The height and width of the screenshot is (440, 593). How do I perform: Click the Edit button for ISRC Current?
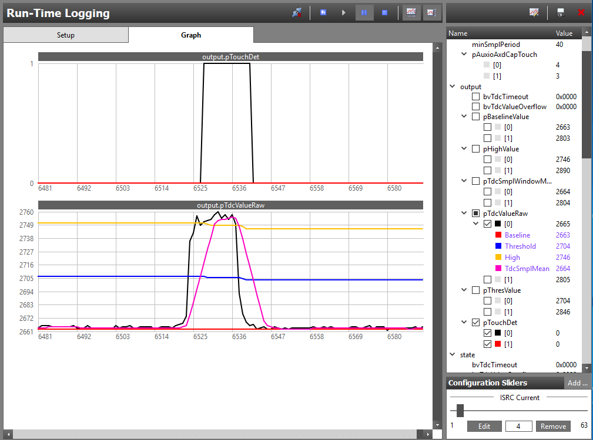point(484,427)
